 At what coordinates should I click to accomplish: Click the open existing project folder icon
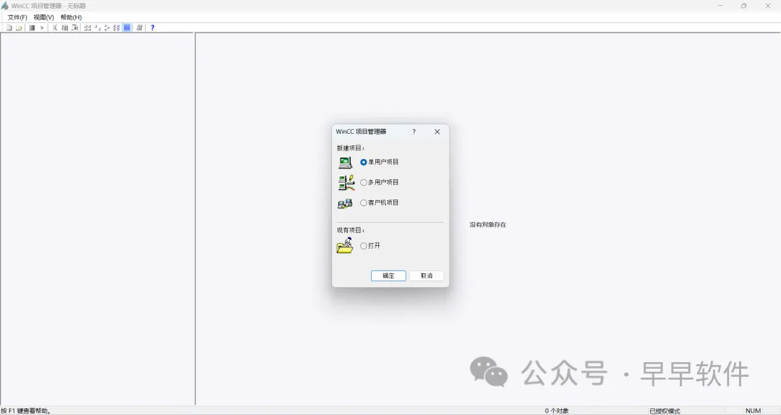tap(345, 246)
